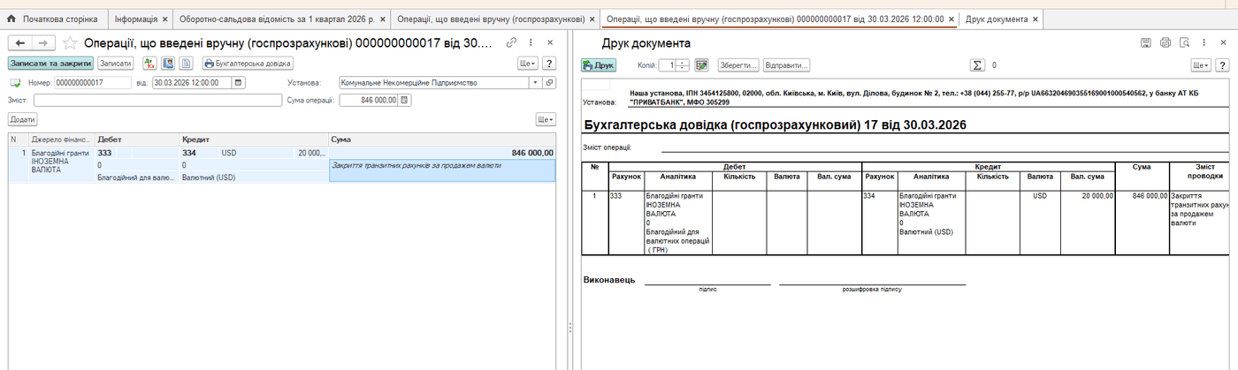Open the calculator for Сума операції
This screenshot has width=1238, height=370.
pos(405,101)
